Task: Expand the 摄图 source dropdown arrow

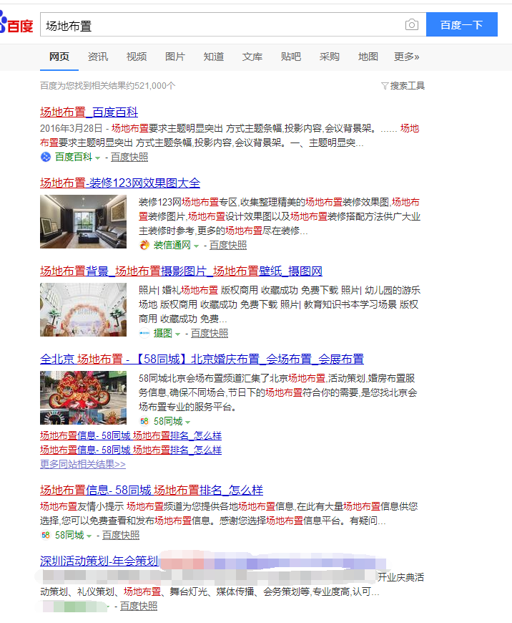Action: pyautogui.click(x=177, y=334)
